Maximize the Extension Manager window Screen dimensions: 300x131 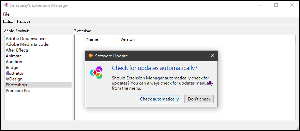coord(276,5)
